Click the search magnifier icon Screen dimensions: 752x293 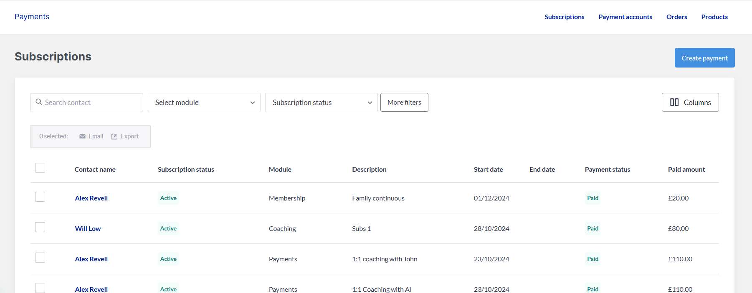click(x=39, y=102)
